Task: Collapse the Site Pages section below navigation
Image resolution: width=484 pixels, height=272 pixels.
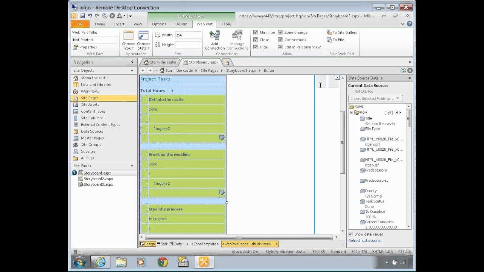Action: point(132,165)
